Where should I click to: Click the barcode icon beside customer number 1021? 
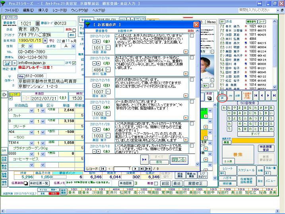(38, 23)
